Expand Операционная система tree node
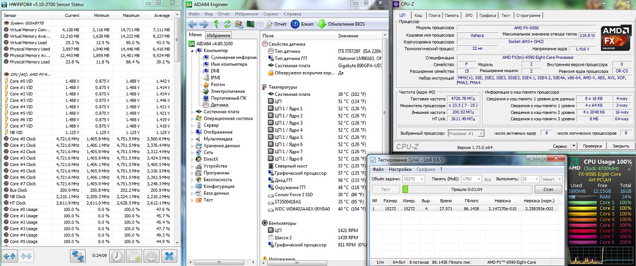Screen dimensions: 636x266 [x=192, y=119]
